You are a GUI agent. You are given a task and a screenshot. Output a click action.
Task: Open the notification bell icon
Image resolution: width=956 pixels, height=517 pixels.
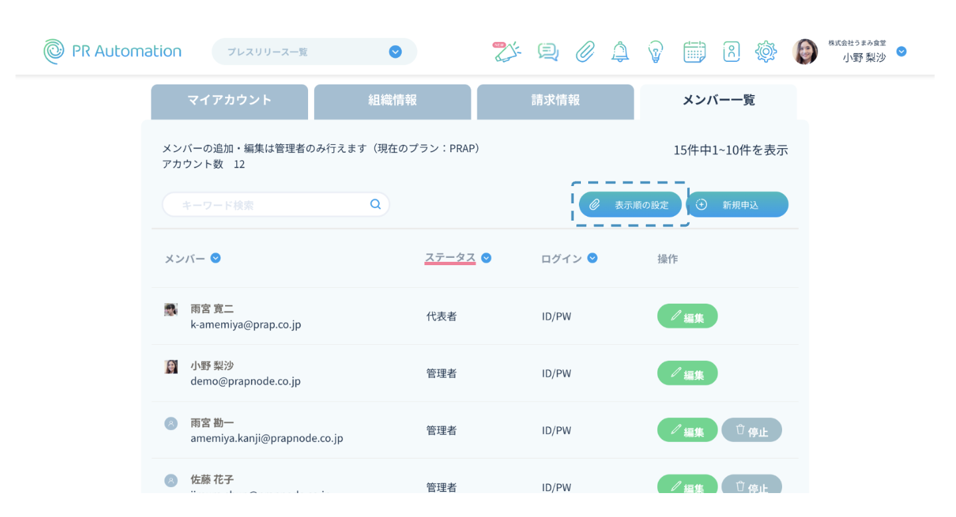click(620, 52)
